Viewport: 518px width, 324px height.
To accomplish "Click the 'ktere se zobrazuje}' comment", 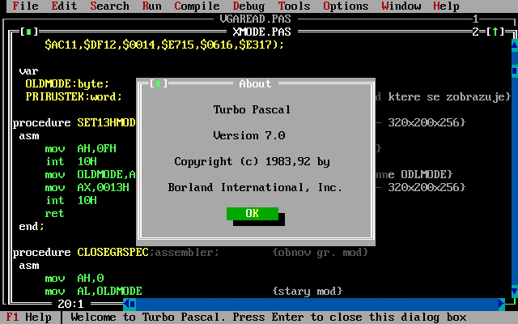I will [450, 96].
